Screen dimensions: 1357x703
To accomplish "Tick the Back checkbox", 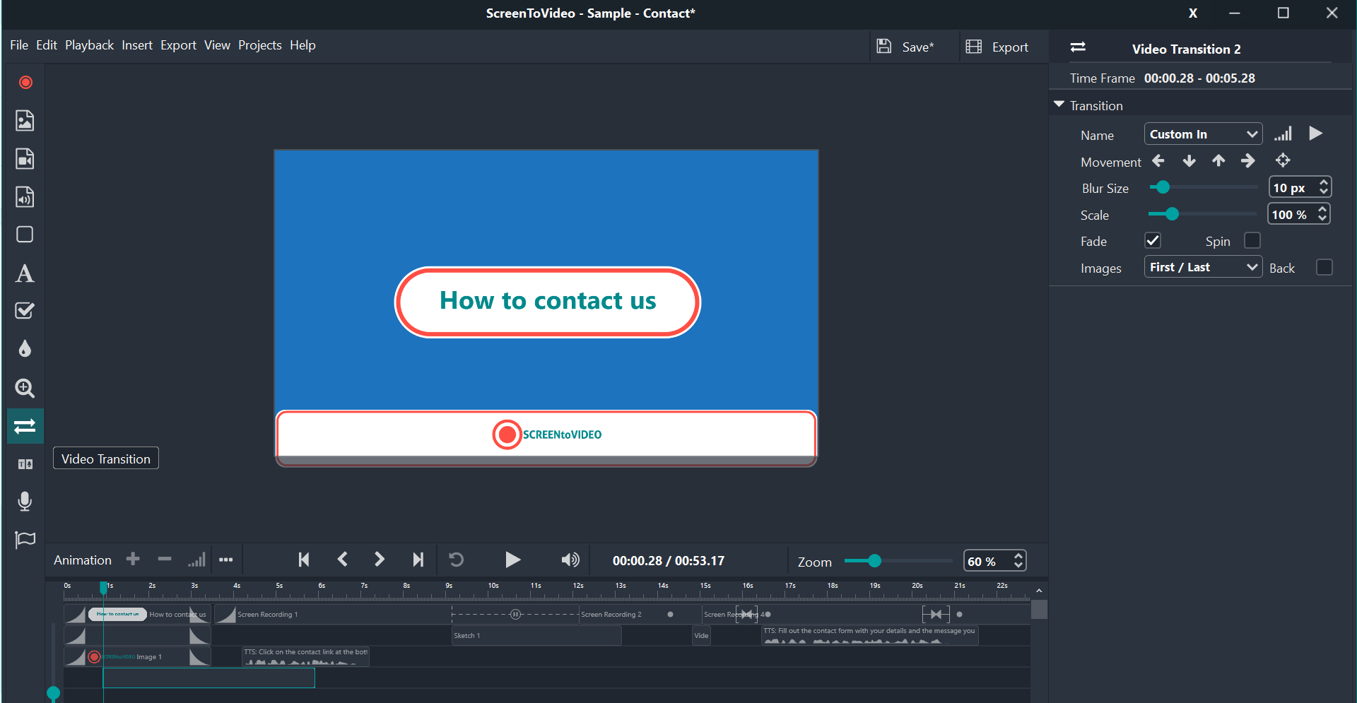I will click(x=1324, y=268).
